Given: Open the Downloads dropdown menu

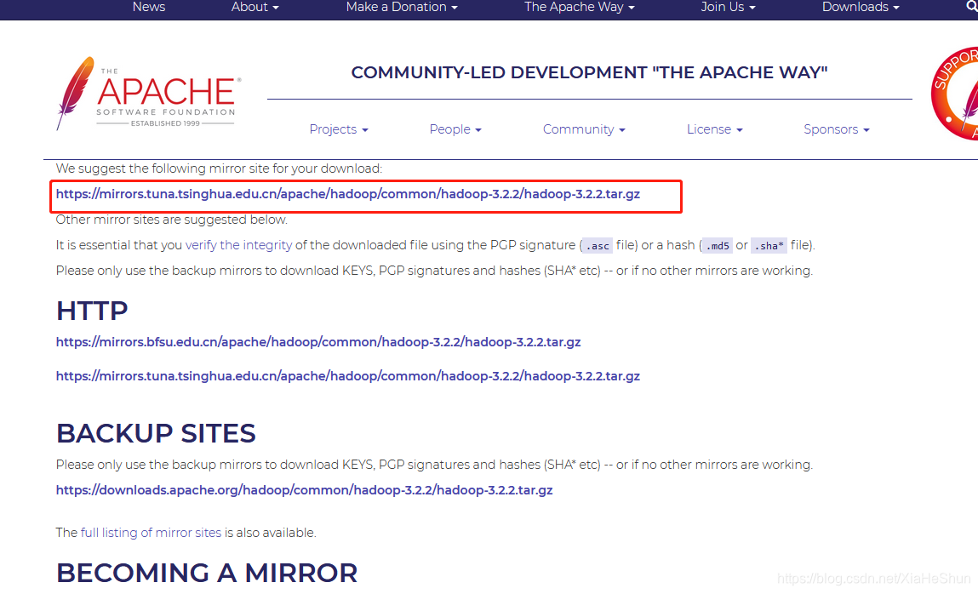Looking at the screenshot, I should pyautogui.click(x=861, y=7).
